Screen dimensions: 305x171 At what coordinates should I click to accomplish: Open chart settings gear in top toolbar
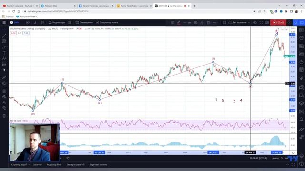(255, 23)
